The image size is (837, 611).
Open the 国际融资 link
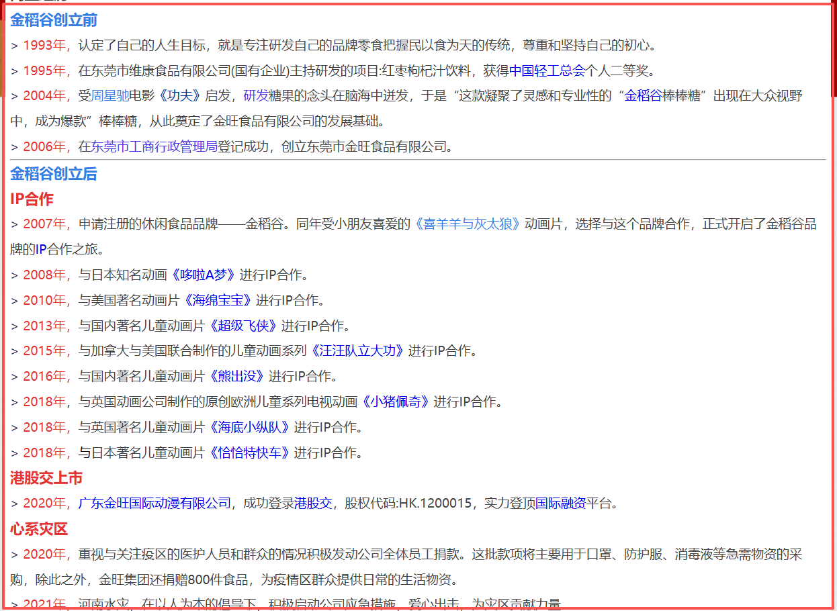561,503
